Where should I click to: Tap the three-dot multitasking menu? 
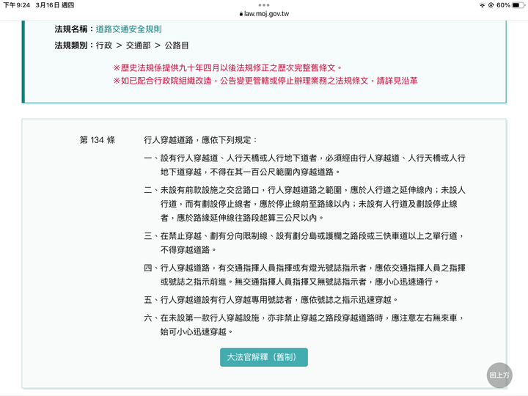[x=264, y=5]
